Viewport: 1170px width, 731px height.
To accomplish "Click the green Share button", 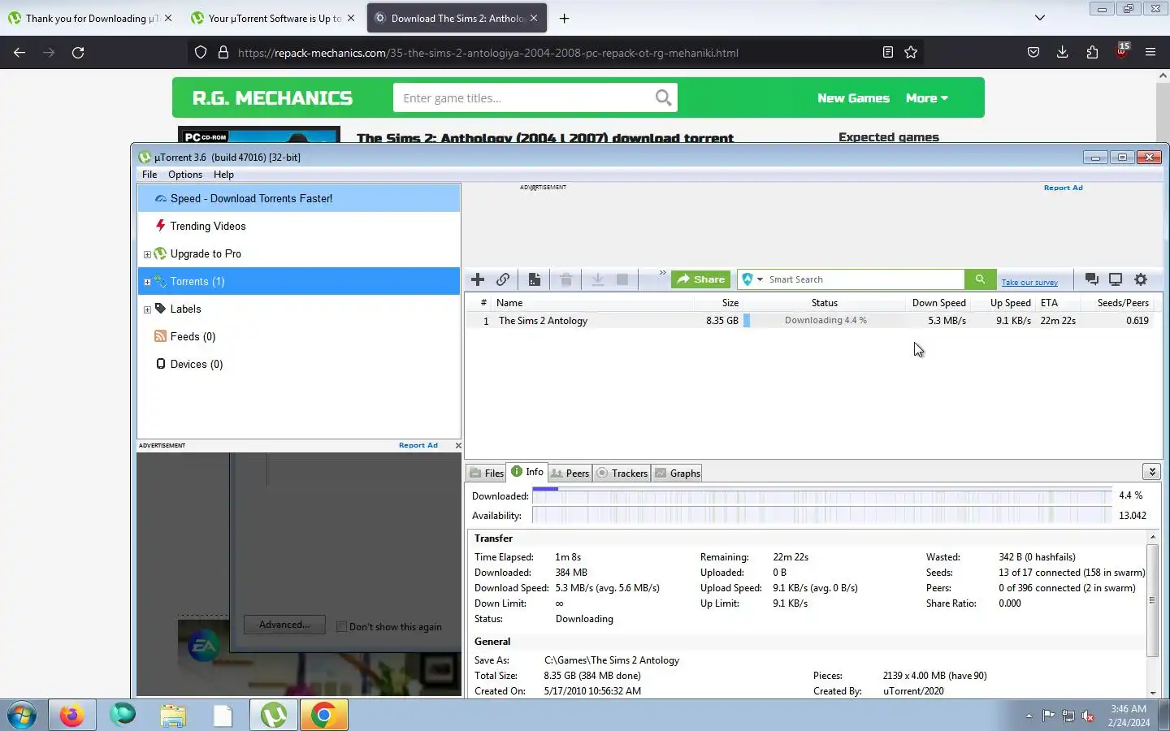I will click(700, 279).
